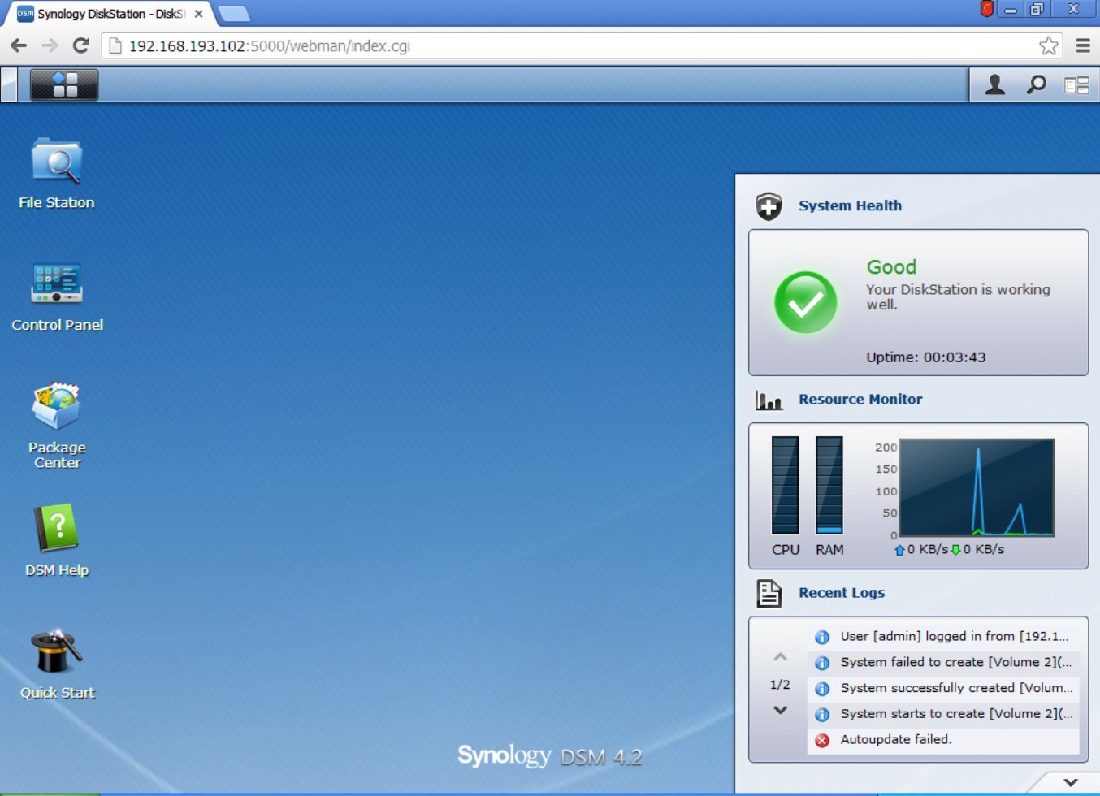Bookmark the page with the star icon
The image size is (1100, 796).
[x=1049, y=45]
